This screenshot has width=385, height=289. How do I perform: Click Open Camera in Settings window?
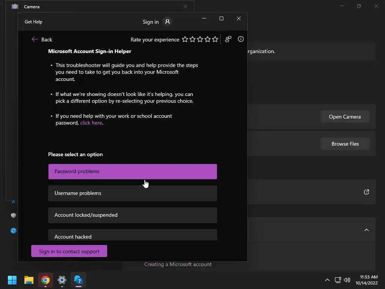point(345,117)
